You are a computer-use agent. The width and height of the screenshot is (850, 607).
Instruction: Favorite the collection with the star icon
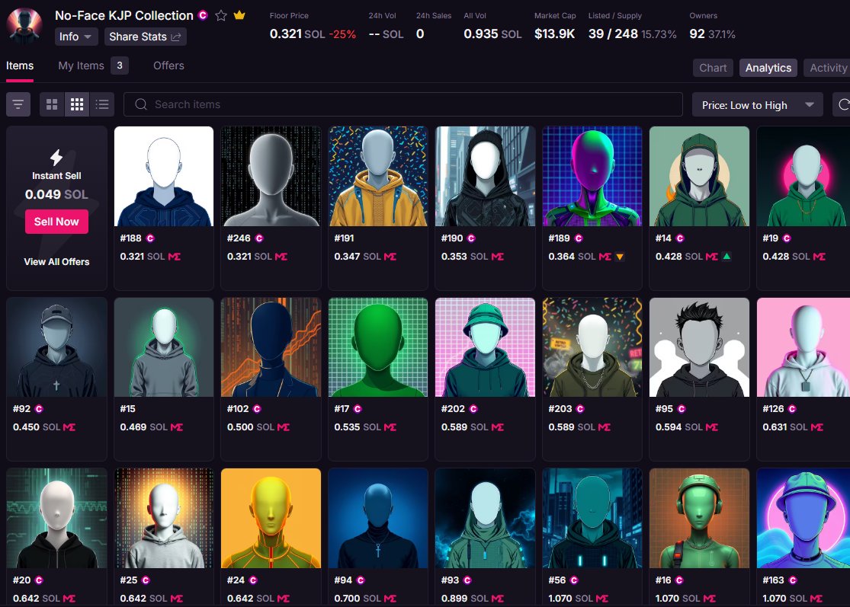pos(220,16)
